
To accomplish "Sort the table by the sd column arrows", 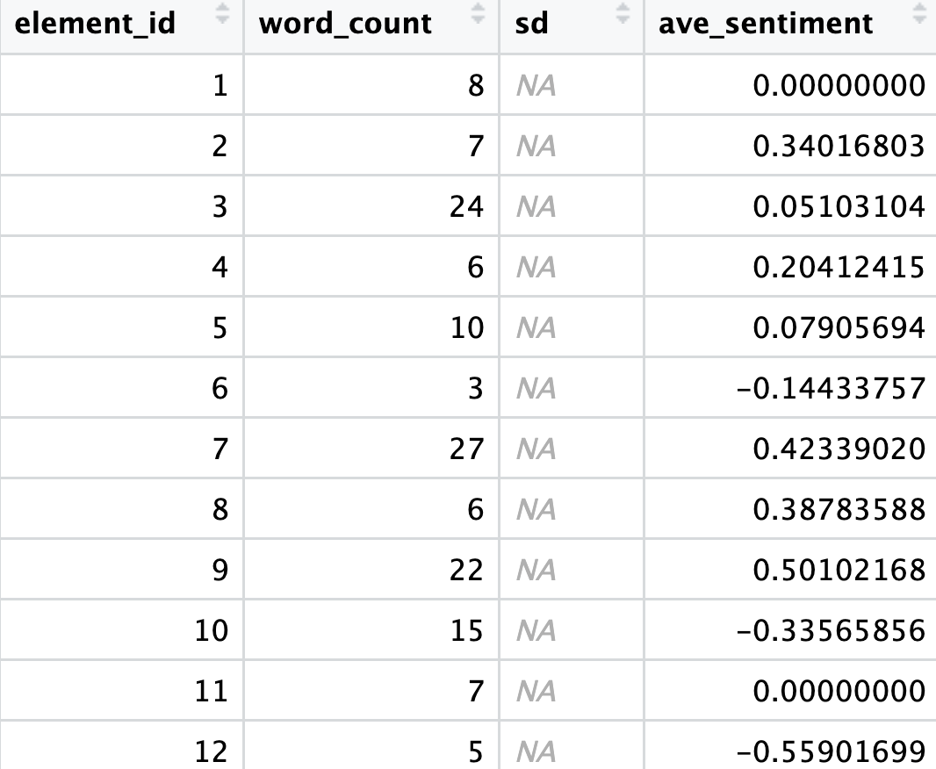I will click(623, 15).
